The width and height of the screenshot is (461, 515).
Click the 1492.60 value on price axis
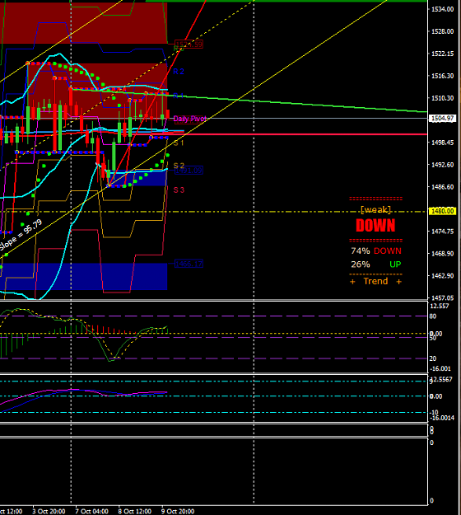tap(443, 165)
